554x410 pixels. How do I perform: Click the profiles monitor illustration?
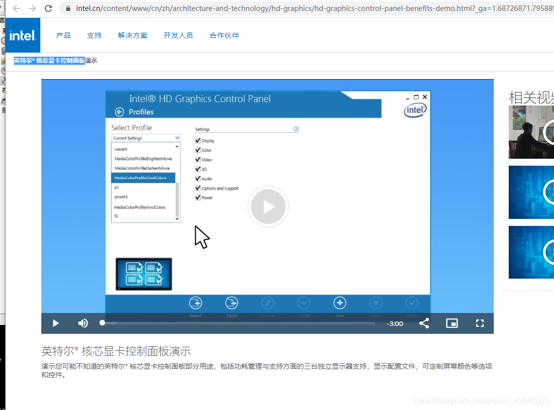click(x=144, y=274)
